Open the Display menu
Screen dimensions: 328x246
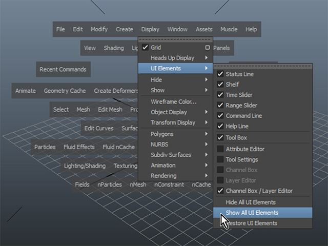point(150,29)
